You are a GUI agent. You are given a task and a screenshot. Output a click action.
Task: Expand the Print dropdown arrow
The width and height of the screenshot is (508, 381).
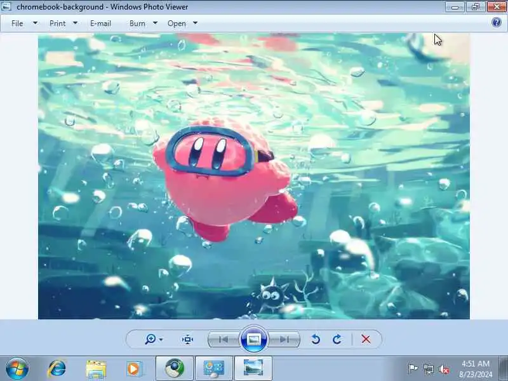tap(75, 23)
